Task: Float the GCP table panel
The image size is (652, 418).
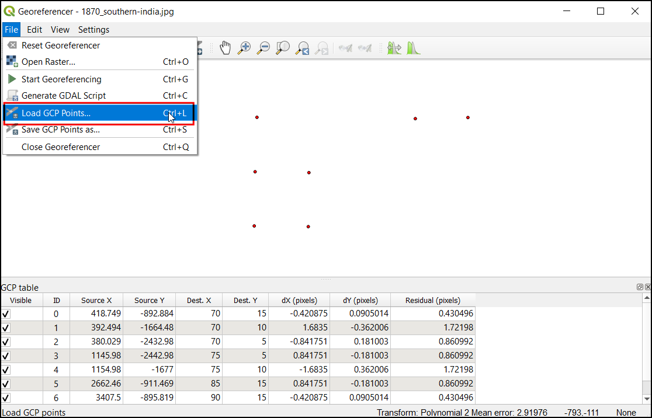Action: (x=640, y=287)
